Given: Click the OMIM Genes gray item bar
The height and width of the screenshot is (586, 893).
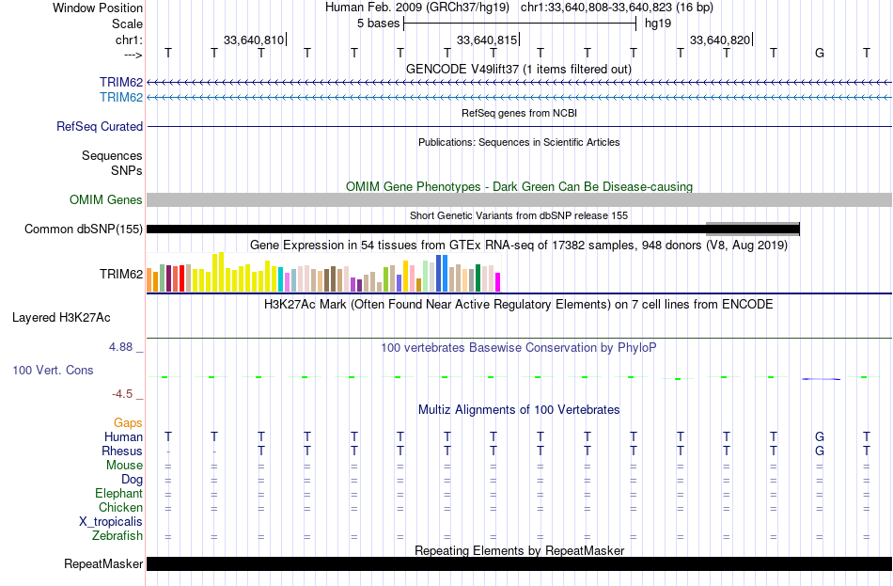Looking at the screenshot, I should (x=520, y=199).
